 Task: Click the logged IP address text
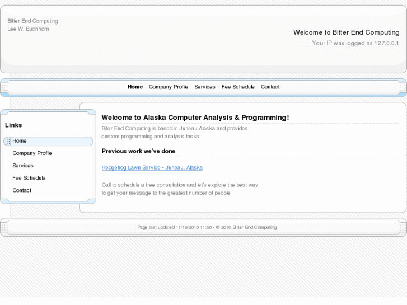click(x=355, y=43)
